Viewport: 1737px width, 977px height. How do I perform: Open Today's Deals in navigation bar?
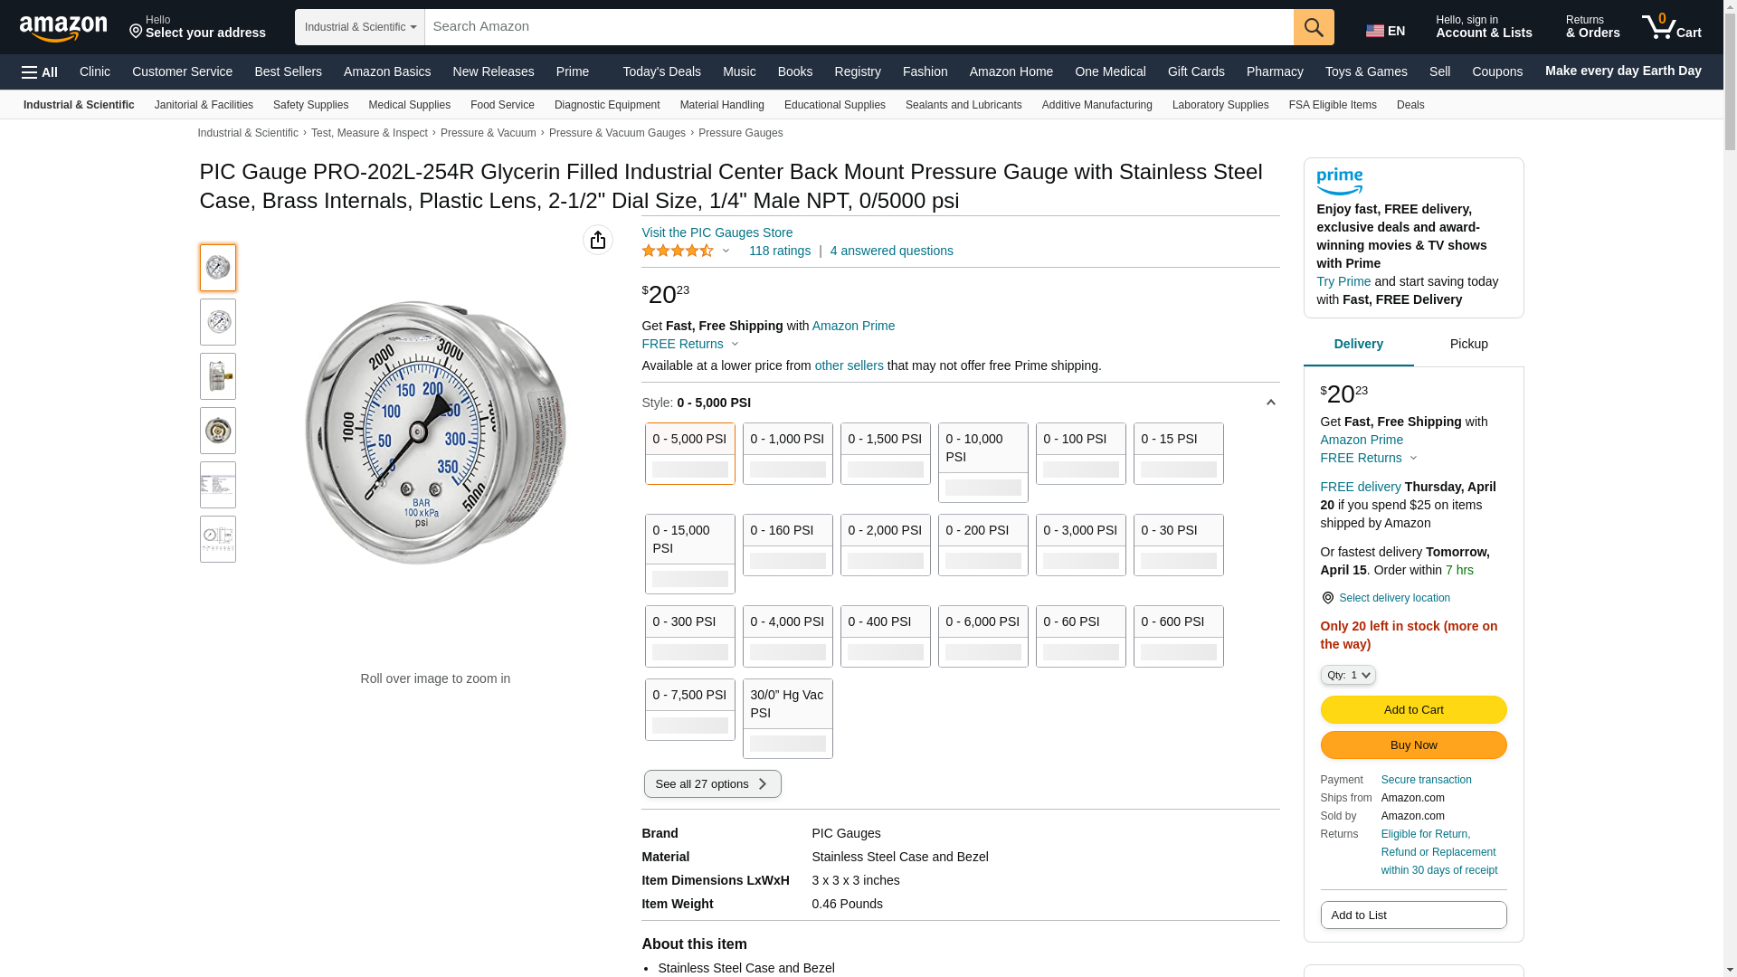661,71
